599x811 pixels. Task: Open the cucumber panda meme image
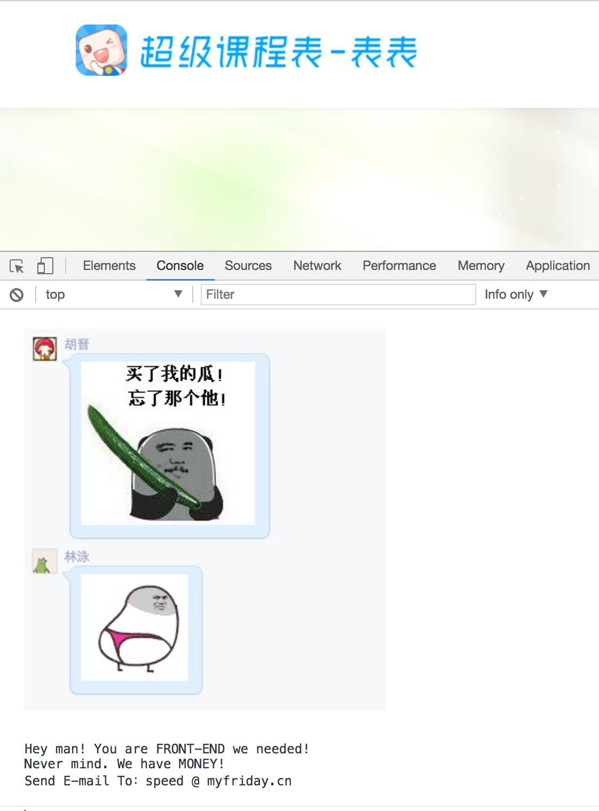coord(168,443)
